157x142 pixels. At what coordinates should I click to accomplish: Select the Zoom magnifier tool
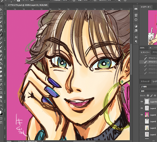[1, 101]
